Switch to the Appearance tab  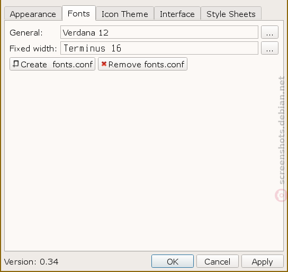coord(33,14)
